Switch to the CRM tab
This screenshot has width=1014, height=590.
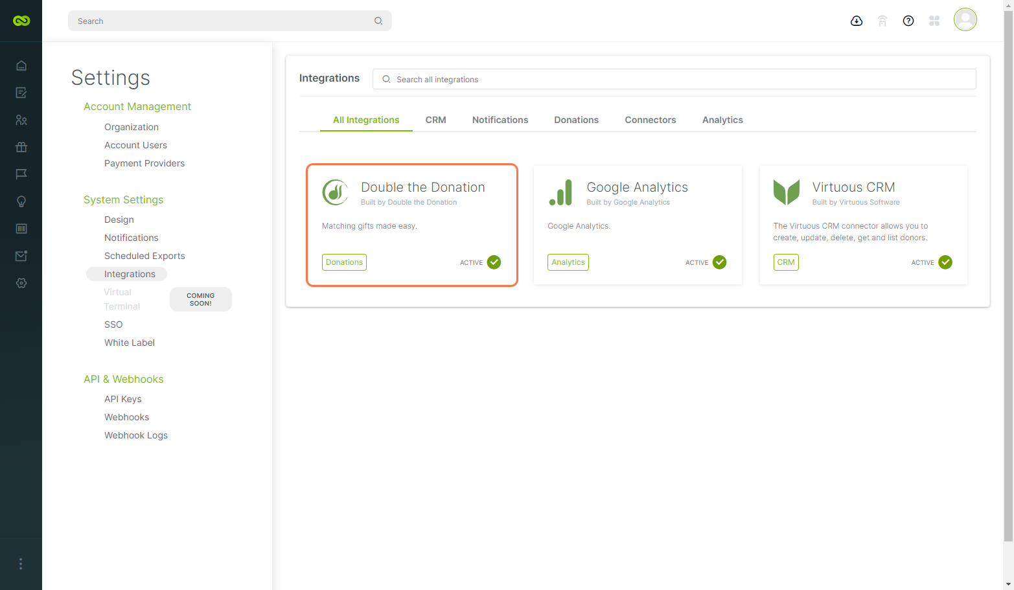[436, 120]
